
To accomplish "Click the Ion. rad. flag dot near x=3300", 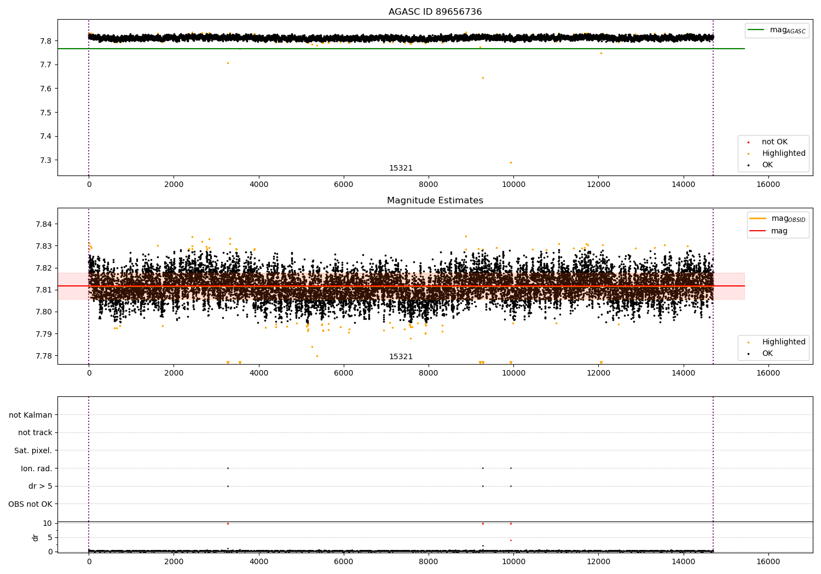I will tap(228, 468).
